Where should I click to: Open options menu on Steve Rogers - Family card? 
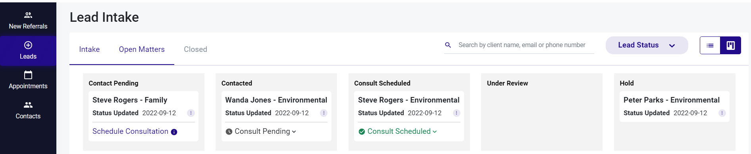point(191,113)
